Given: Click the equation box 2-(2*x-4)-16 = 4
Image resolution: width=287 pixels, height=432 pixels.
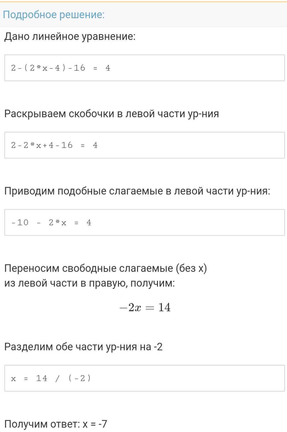Looking at the screenshot, I should tap(145, 68).
